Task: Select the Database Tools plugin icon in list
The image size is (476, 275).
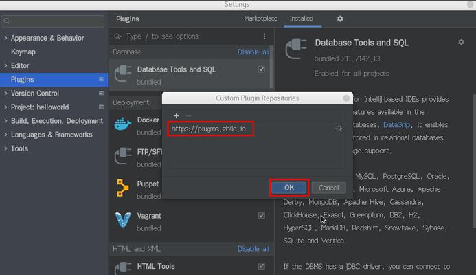Action: [x=123, y=74]
